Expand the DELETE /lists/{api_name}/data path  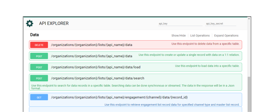[x=92, y=45]
